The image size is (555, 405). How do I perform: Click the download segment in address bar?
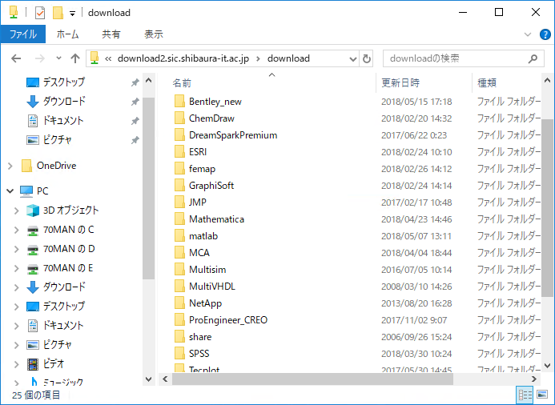click(x=288, y=58)
